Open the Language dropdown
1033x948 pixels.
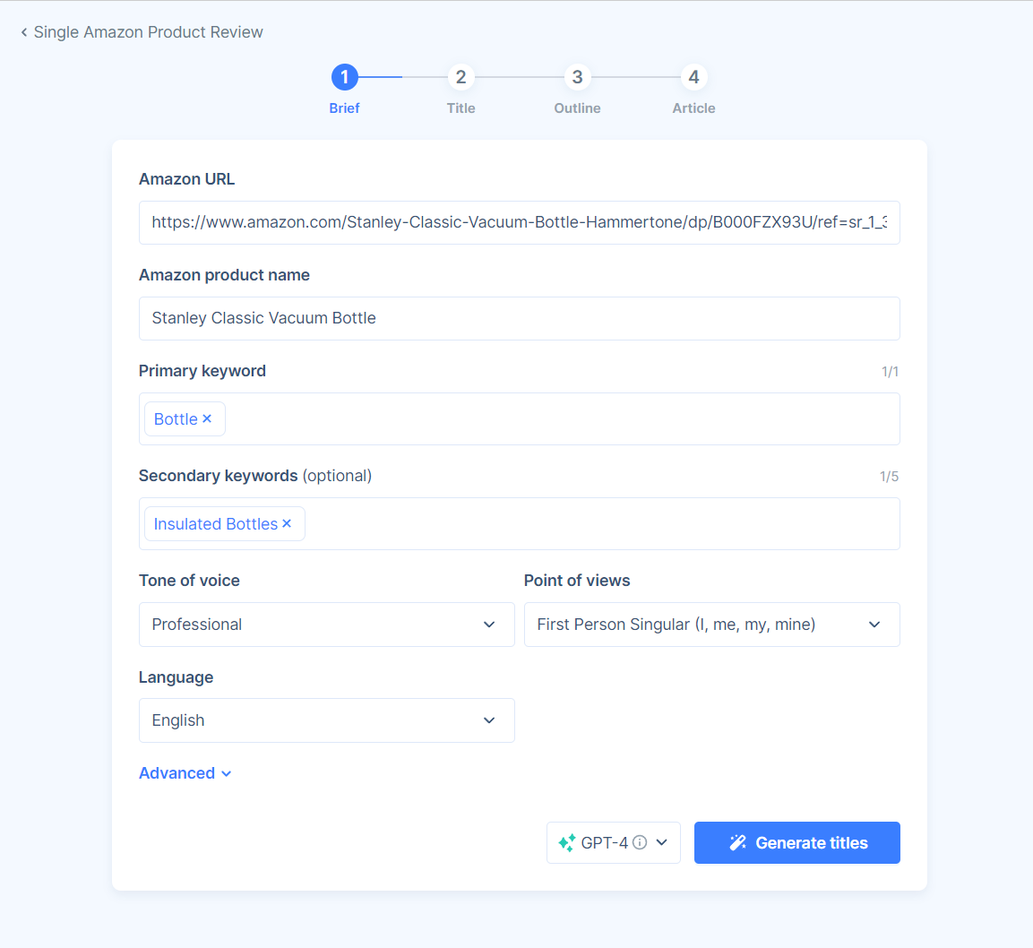pos(326,720)
